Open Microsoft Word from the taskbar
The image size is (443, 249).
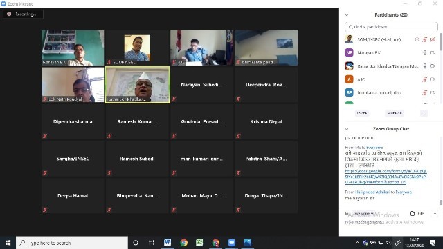pyautogui.click(x=168, y=243)
